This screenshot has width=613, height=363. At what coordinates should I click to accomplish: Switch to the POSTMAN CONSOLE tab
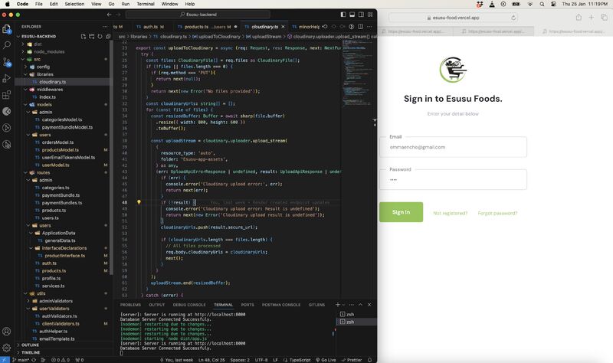tap(281, 304)
